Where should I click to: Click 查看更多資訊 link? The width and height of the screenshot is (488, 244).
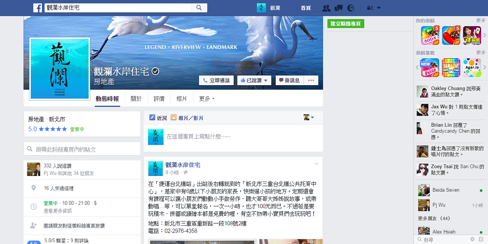coord(58,211)
